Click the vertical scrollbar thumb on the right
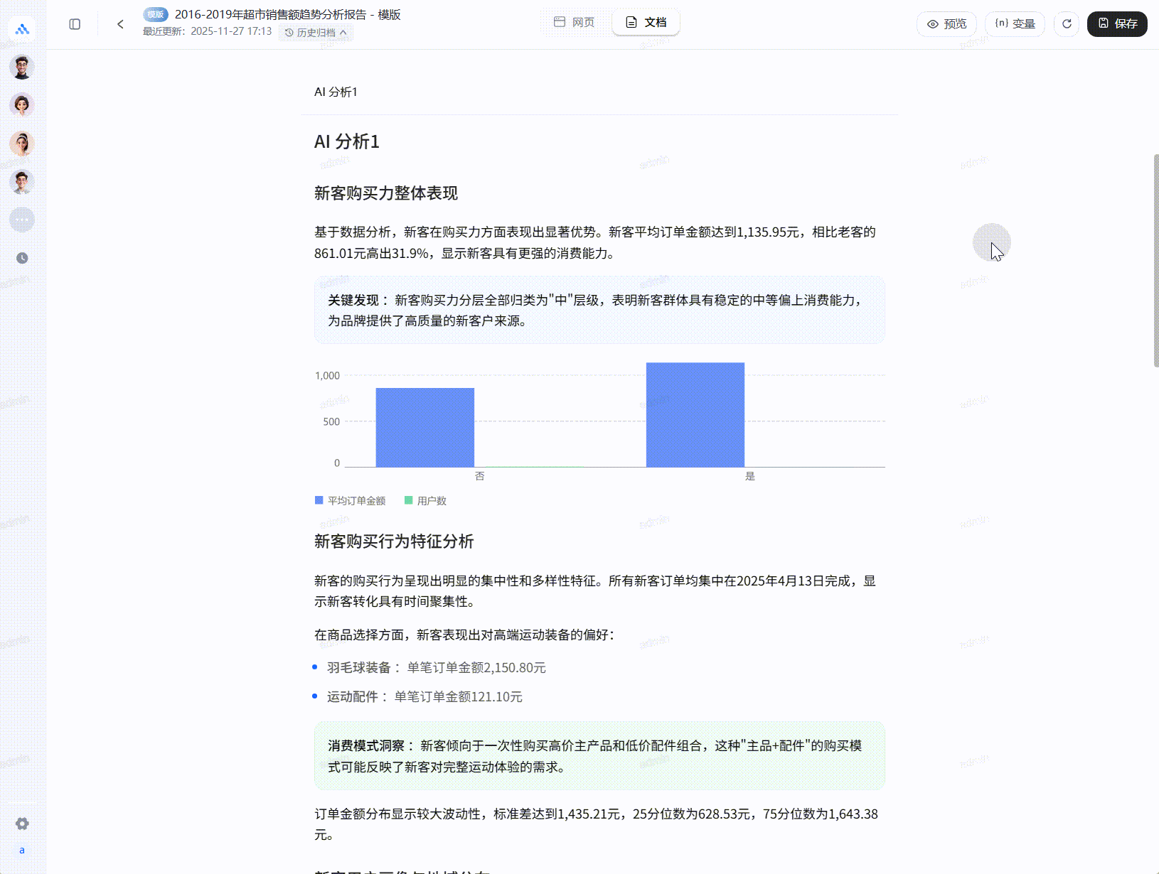The height and width of the screenshot is (874, 1159). (x=1155, y=260)
